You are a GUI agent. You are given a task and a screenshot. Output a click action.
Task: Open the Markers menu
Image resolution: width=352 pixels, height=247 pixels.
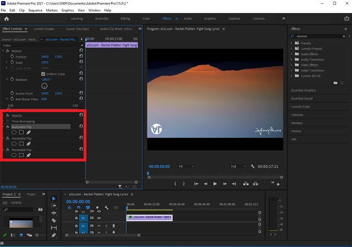point(52,10)
